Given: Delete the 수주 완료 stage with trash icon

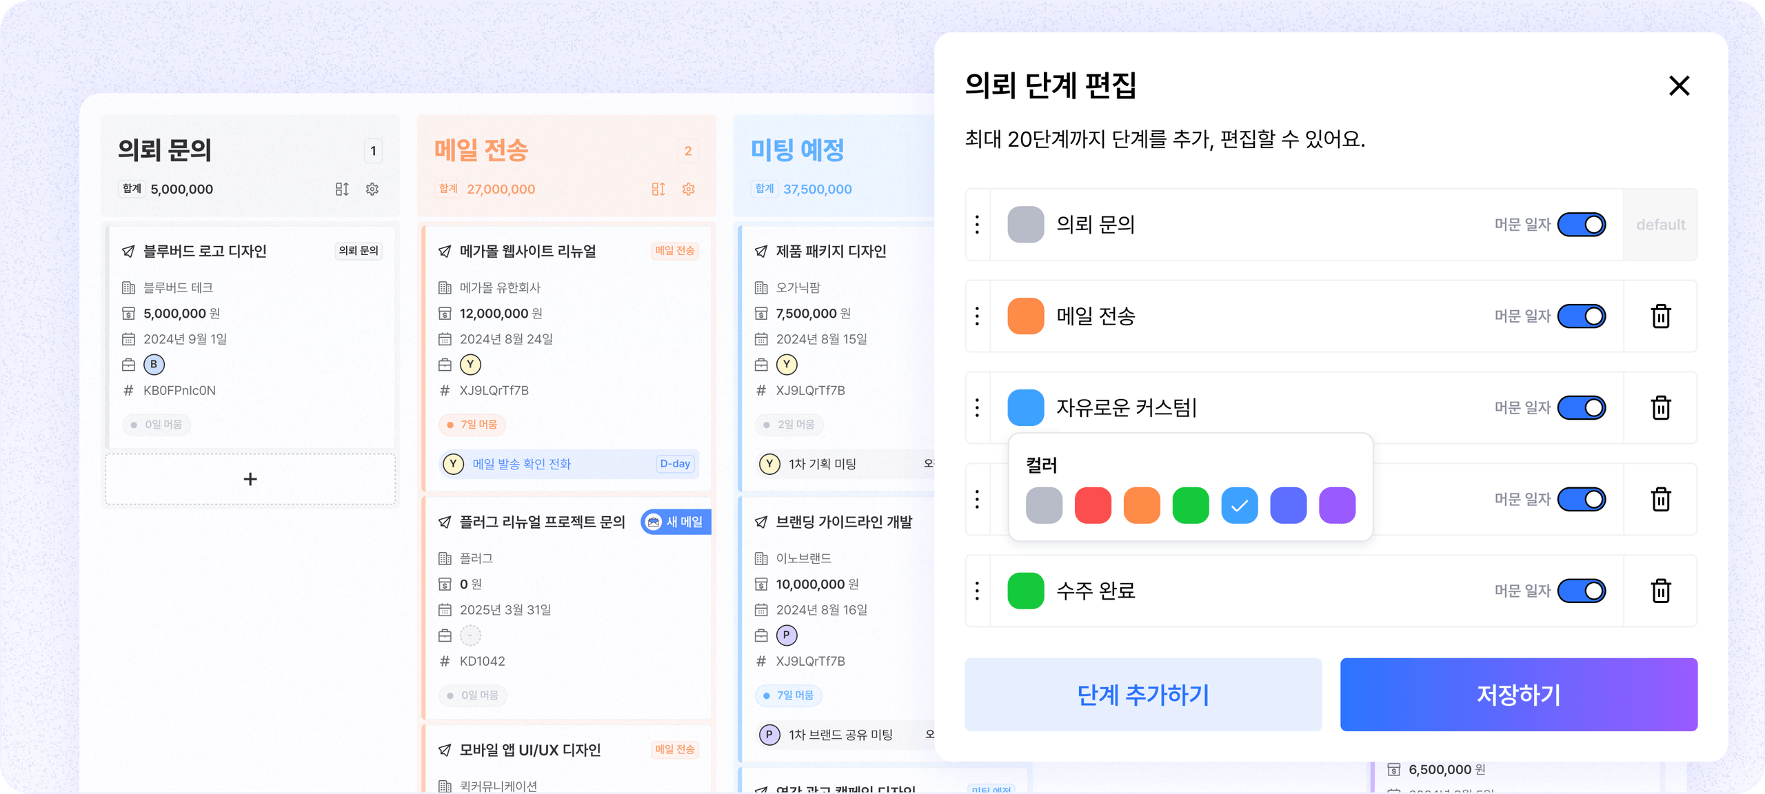Looking at the screenshot, I should 1660,591.
